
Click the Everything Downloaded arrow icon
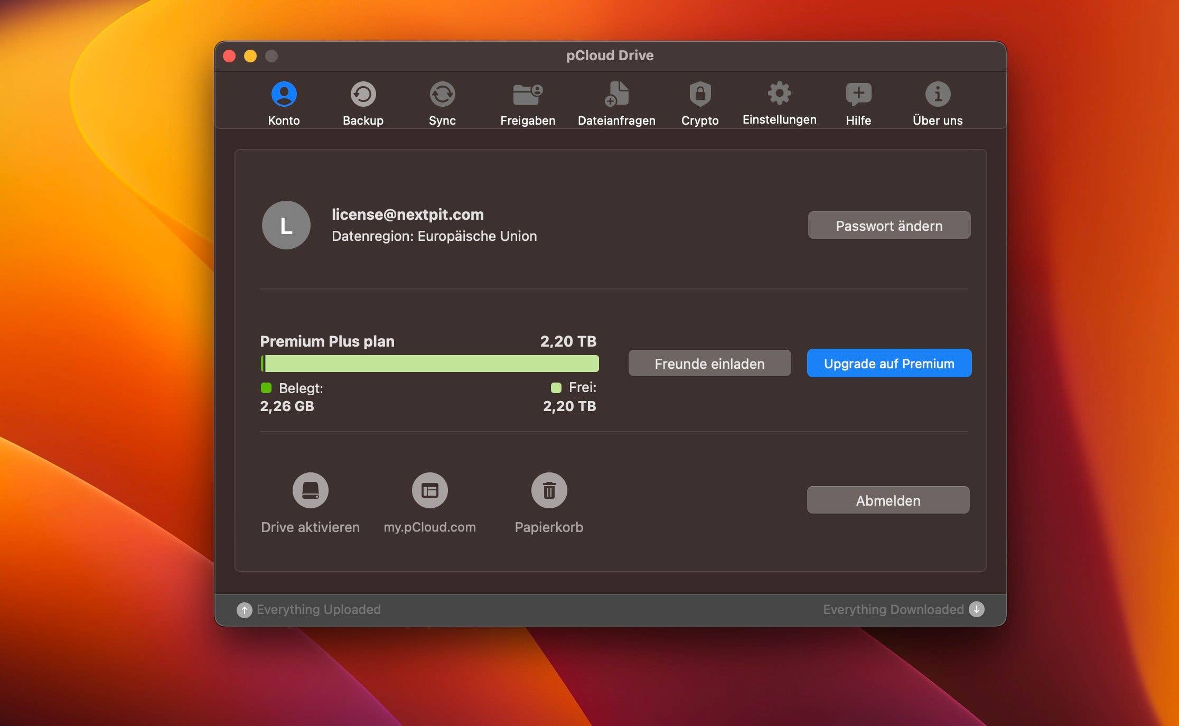click(x=977, y=609)
